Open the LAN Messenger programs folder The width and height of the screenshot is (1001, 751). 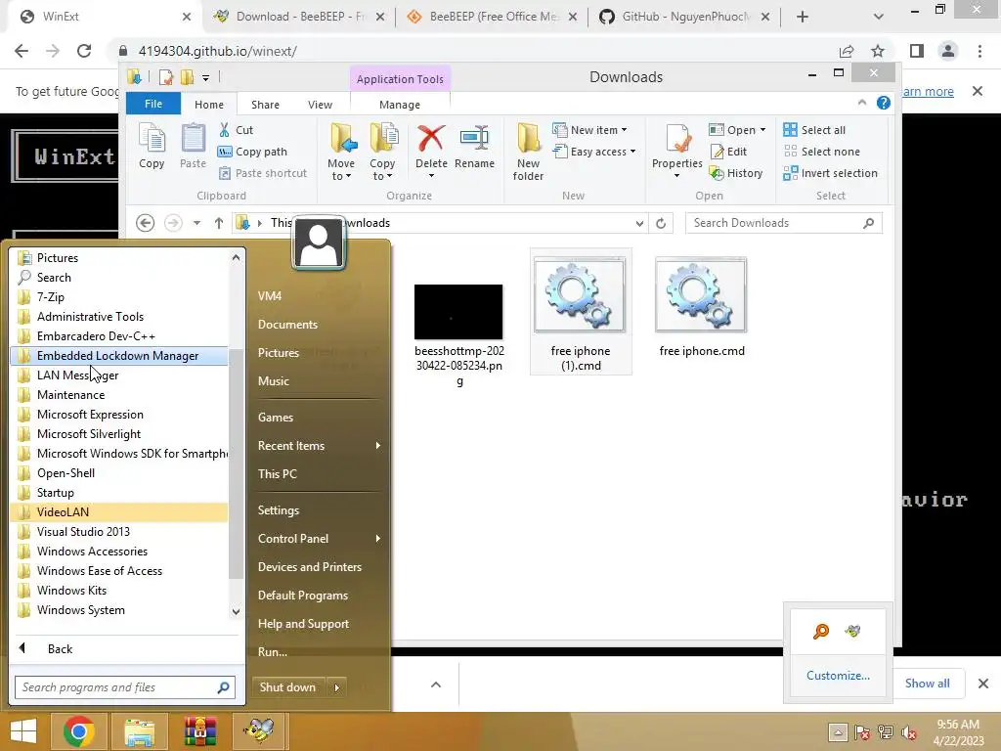click(118, 375)
